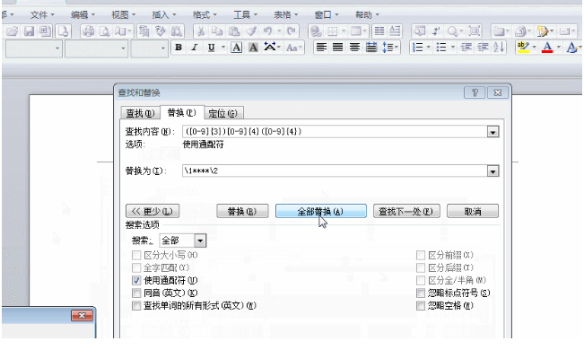Viewport: 584px width, 350px height.
Task: Click the bullet list icon
Action: (x=441, y=48)
